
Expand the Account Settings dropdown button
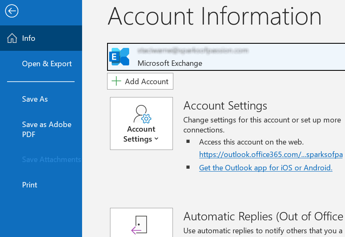pyautogui.click(x=141, y=124)
